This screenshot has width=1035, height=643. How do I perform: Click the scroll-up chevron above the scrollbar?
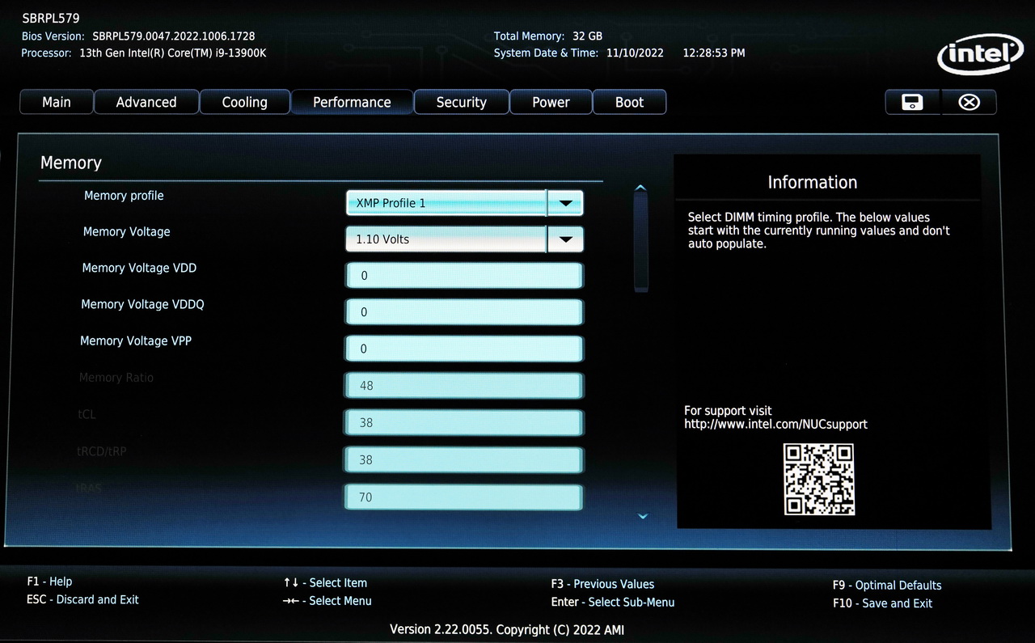click(641, 188)
